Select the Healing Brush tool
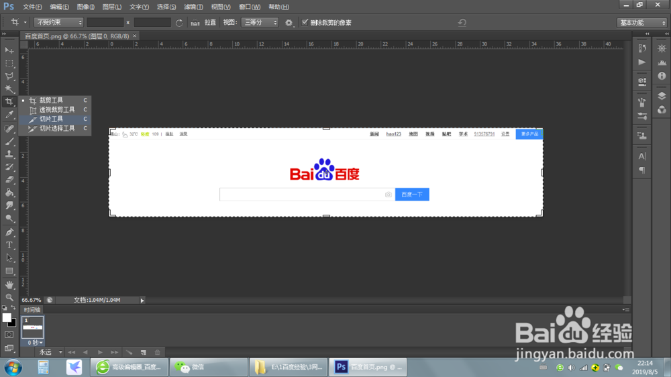The height and width of the screenshot is (377, 671). click(9, 128)
